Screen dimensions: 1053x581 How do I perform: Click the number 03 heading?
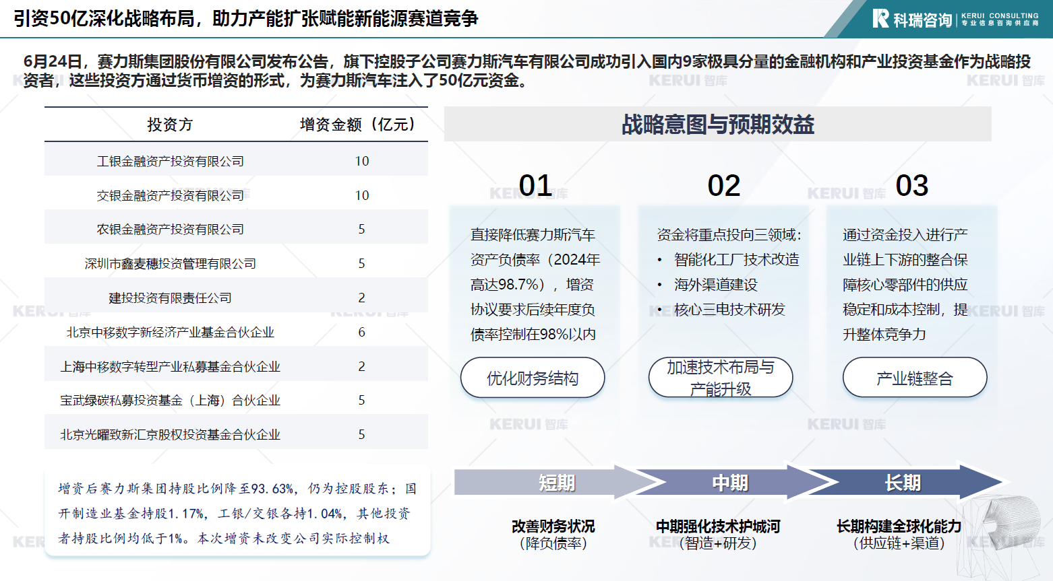point(912,186)
